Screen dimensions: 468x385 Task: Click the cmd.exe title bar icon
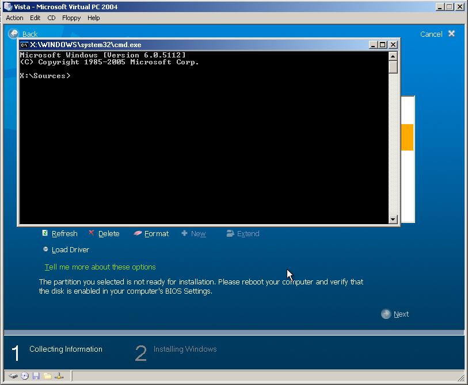(x=24, y=45)
